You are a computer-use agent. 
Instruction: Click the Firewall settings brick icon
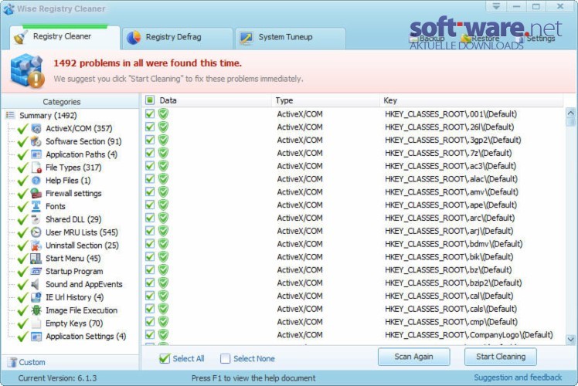click(x=36, y=193)
